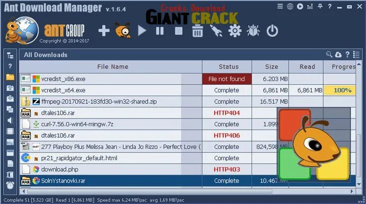This screenshot has height=204, width=366.
Task: Click the cloud download icon in header
Action: [338, 55]
